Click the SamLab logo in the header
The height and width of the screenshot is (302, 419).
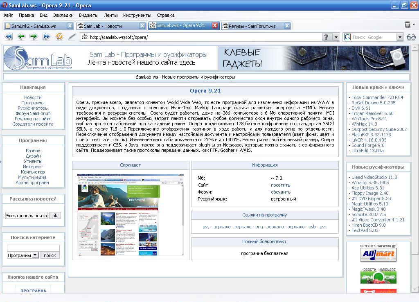pyautogui.click(x=38, y=58)
